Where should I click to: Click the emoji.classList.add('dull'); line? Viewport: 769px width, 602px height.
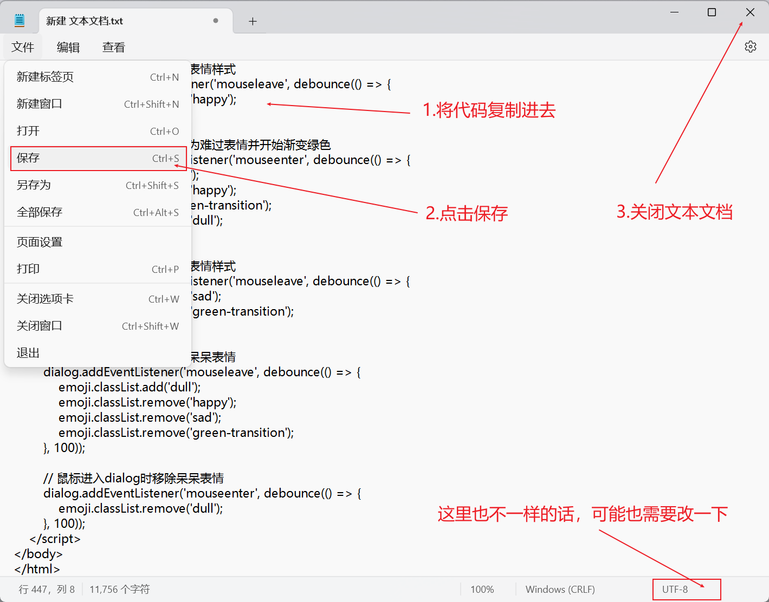tap(130, 387)
